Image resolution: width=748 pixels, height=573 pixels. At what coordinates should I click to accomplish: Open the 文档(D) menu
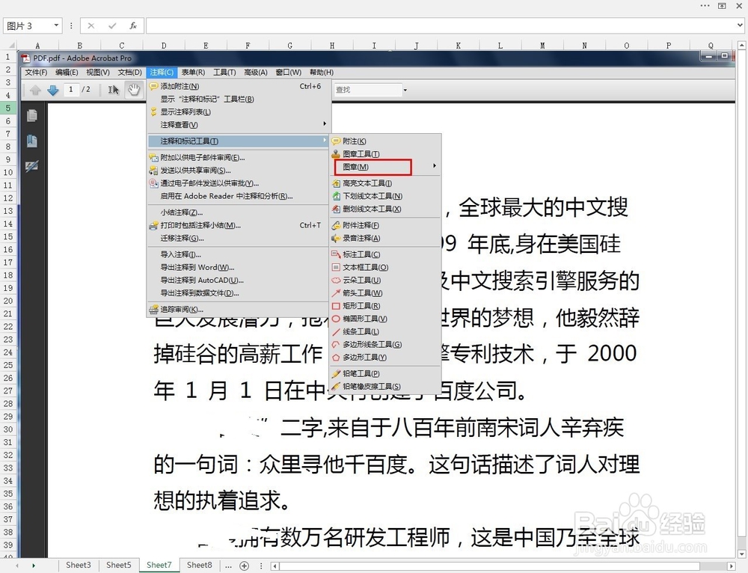(129, 73)
